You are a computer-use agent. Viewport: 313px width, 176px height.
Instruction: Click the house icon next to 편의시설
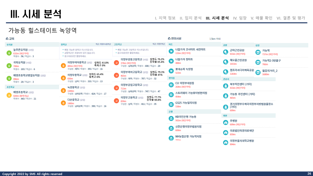tap(169, 38)
